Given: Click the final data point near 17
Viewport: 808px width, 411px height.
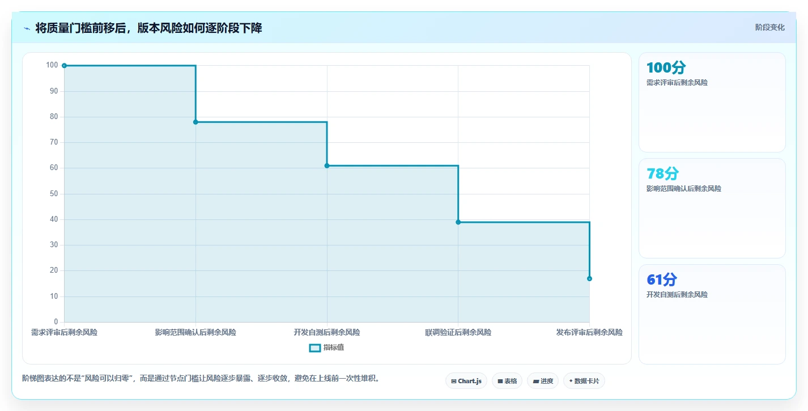Looking at the screenshot, I should 589,278.
